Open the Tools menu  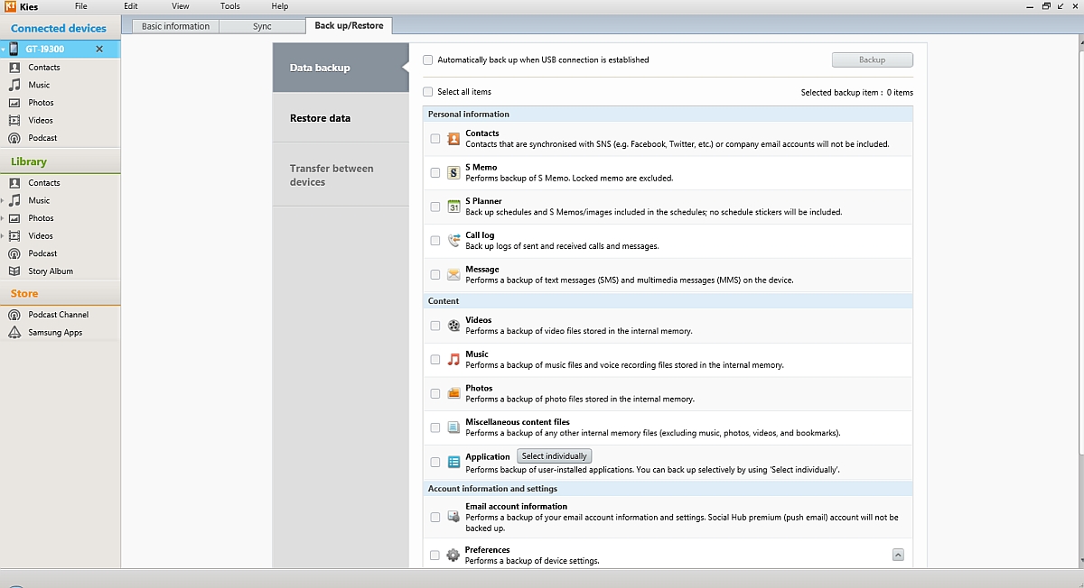pyautogui.click(x=230, y=6)
